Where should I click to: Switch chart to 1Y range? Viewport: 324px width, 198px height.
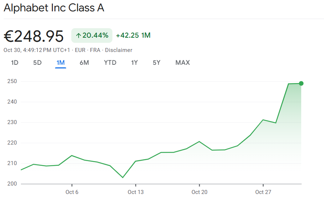134,63
